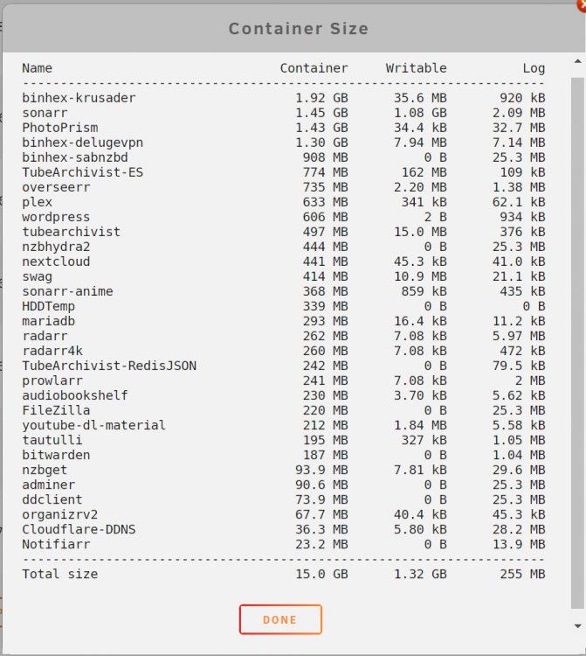Click the 15.0 GB total container value
The image size is (586, 656).
click(x=321, y=575)
